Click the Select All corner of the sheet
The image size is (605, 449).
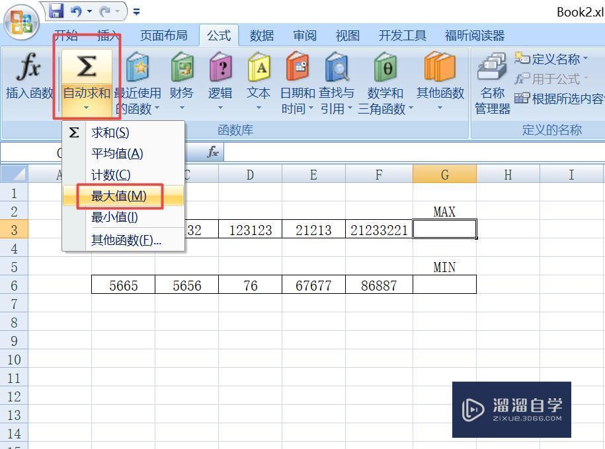click(15, 174)
